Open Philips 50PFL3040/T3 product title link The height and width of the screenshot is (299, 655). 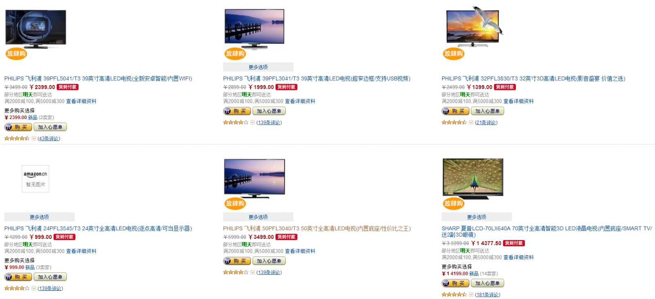(317, 229)
